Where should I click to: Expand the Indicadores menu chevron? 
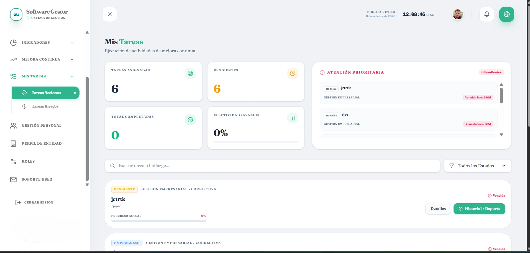tap(72, 43)
